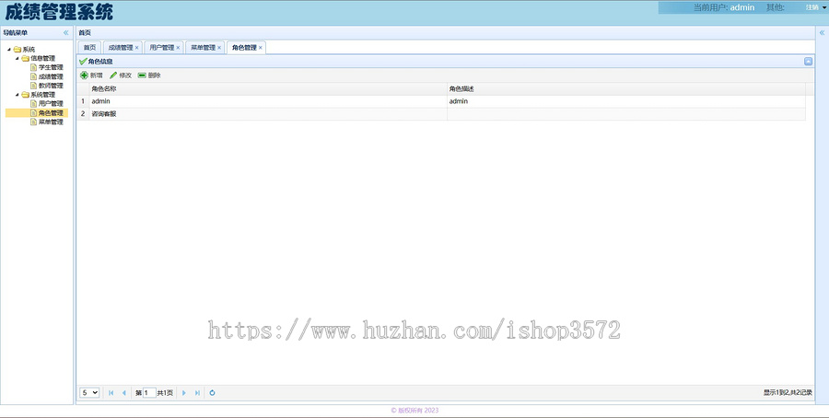Viewport: 829px width, 418px height.
Task: Click the 显示1到2,共2记录 status text
Action: pyautogui.click(x=788, y=392)
